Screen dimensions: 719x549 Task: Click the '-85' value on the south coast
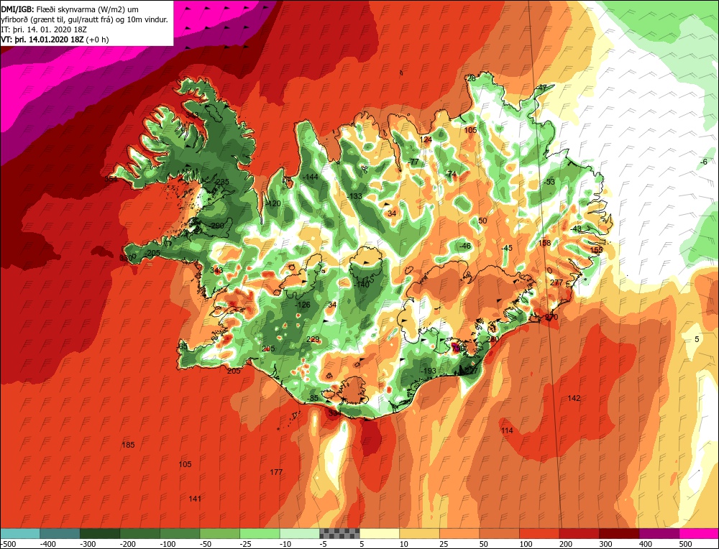coord(313,398)
